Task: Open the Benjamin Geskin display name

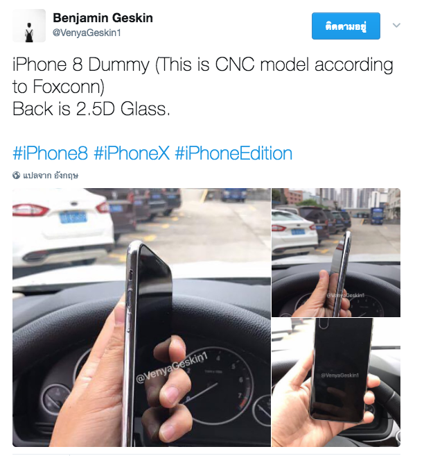Action: pyautogui.click(x=103, y=18)
